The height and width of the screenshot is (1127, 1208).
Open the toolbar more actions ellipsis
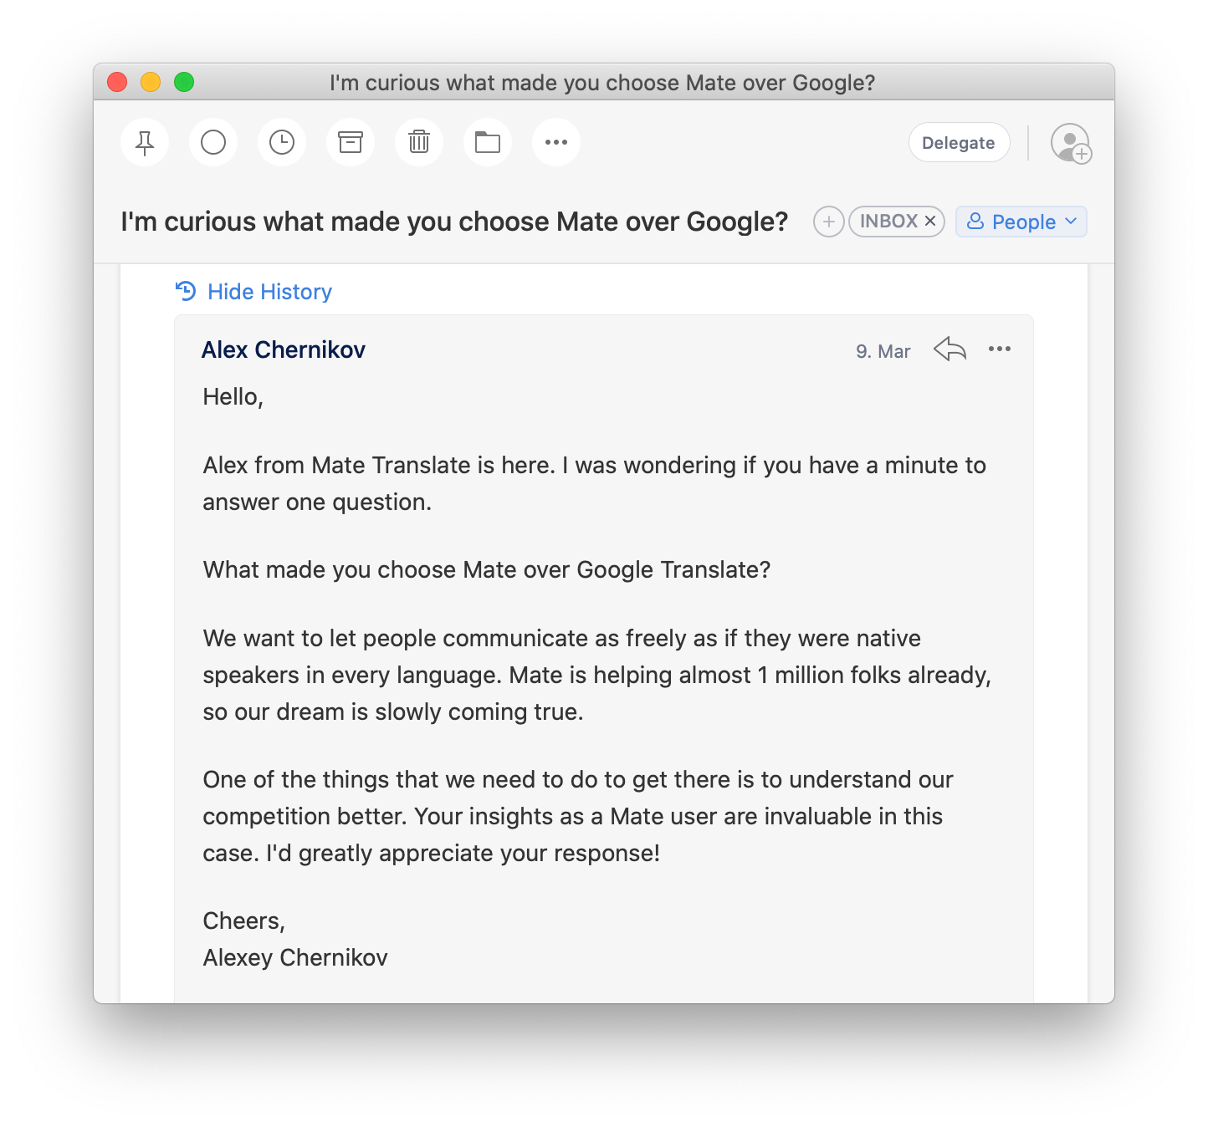[x=556, y=142]
